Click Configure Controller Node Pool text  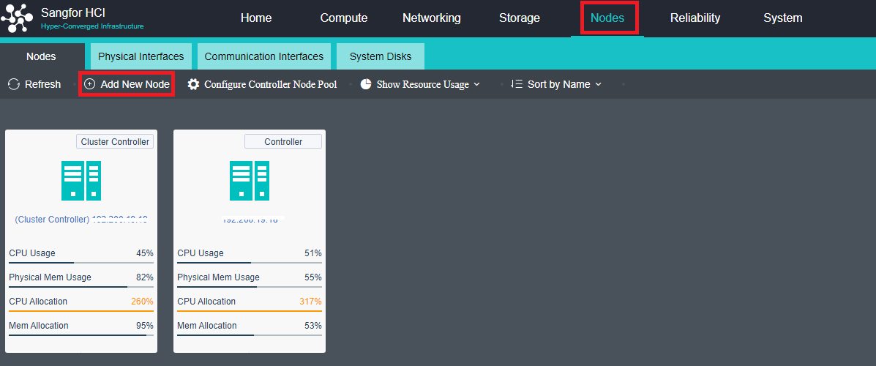pyautogui.click(x=270, y=84)
